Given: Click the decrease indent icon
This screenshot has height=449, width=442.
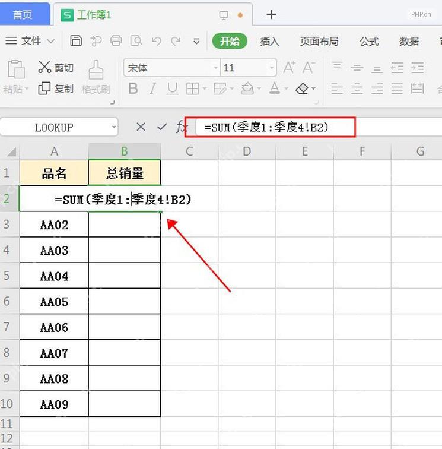Looking at the screenshot, I should point(397,68).
